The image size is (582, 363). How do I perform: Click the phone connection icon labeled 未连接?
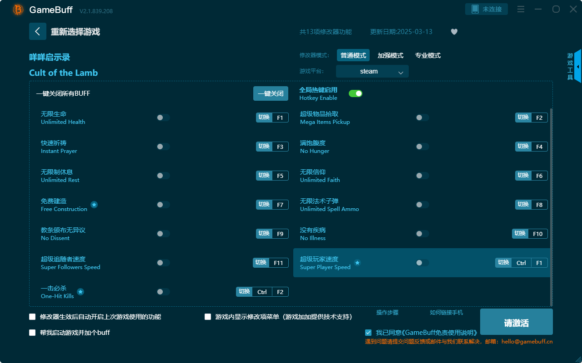pyautogui.click(x=486, y=9)
